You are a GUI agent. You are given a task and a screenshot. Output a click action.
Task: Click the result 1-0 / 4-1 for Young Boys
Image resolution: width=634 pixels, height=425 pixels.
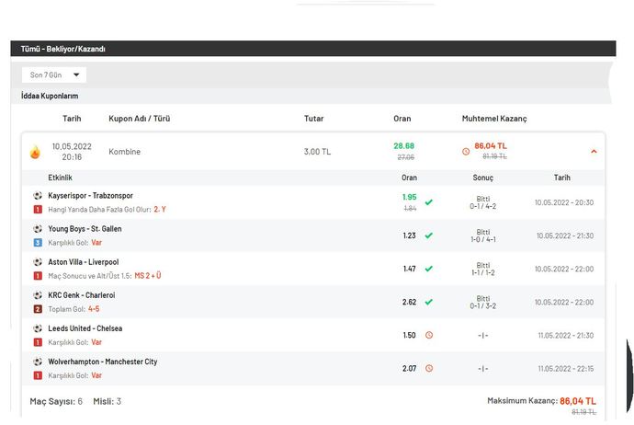483,239
